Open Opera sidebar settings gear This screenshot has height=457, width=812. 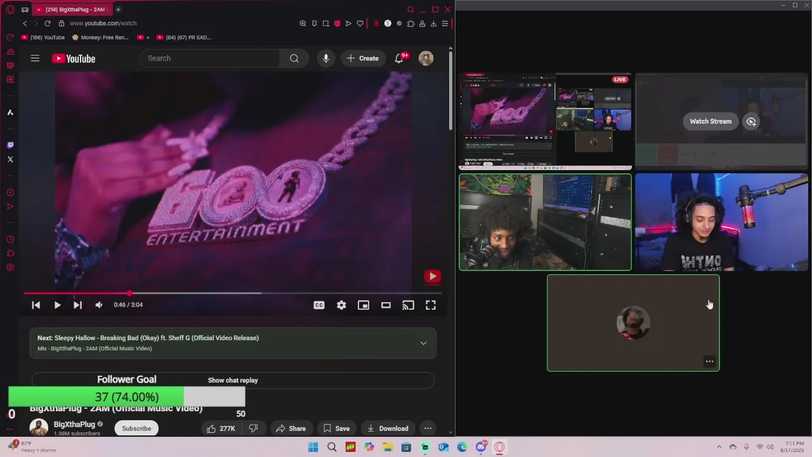(10, 267)
